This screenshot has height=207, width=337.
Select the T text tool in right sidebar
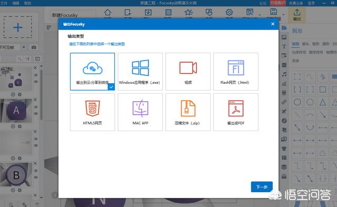pos(284,46)
